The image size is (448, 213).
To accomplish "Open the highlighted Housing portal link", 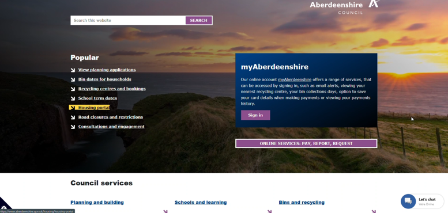I will [x=94, y=108].
